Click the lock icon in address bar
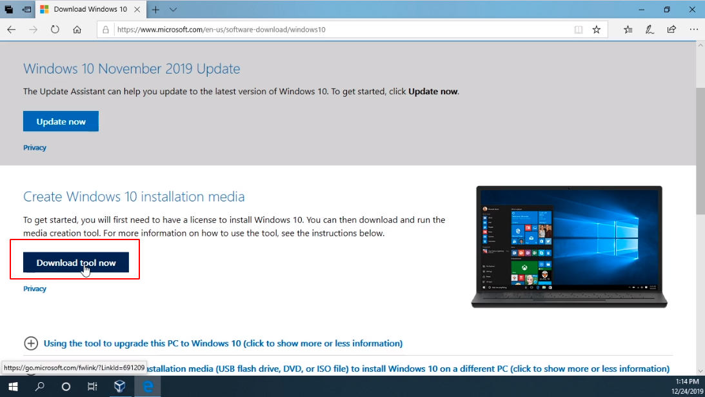705x397 pixels. [x=106, y=30]
